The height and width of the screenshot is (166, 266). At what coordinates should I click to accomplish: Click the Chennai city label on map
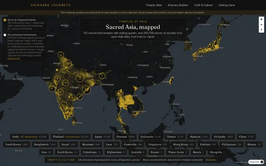[x=79, y=108]
